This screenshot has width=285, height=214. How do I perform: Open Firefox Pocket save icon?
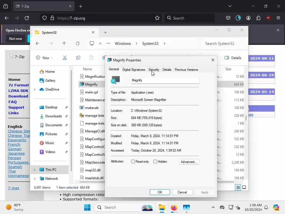[x=228, y=18]
